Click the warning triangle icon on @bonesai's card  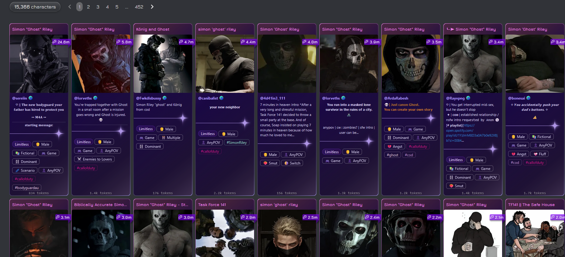535,117
